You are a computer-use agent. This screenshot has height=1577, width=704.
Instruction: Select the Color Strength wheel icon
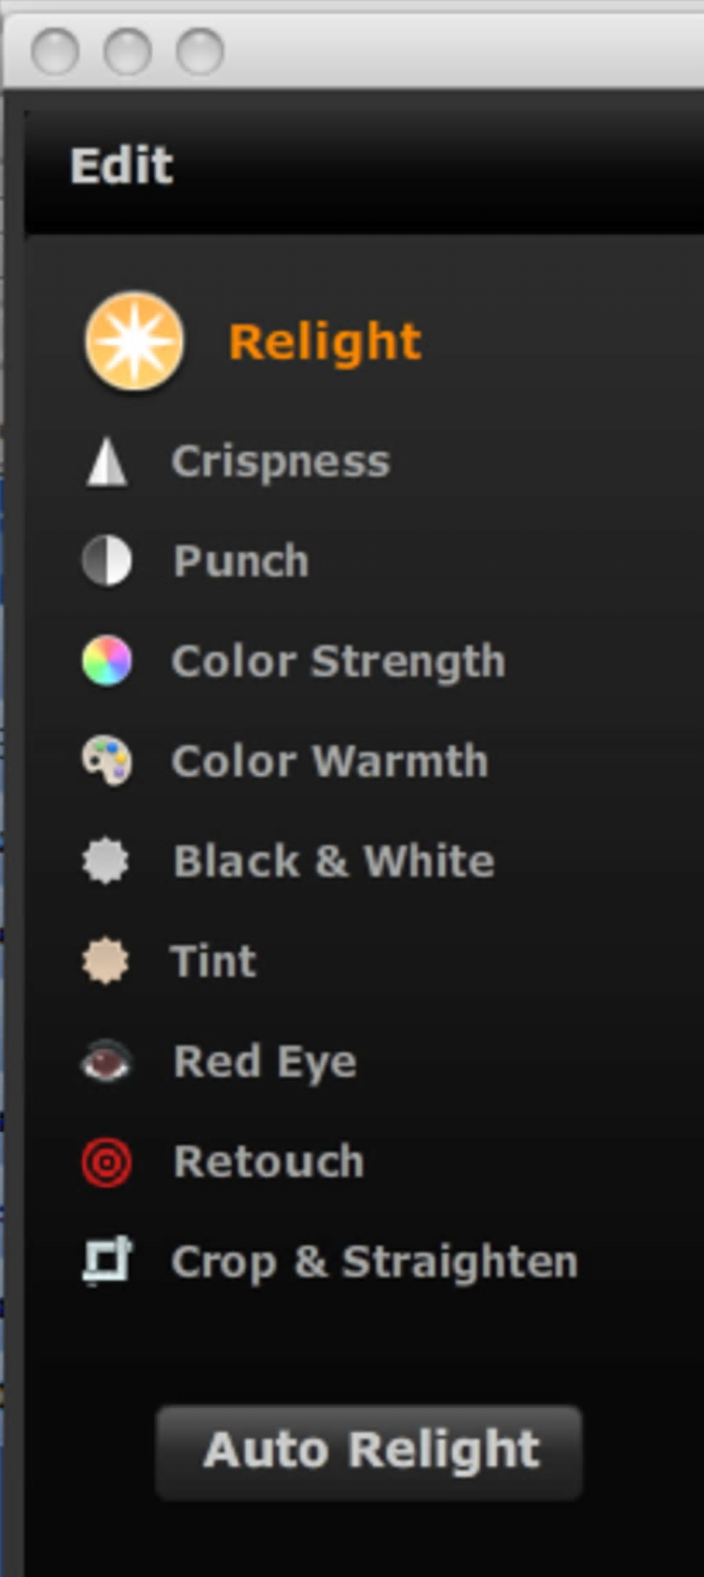106,661
